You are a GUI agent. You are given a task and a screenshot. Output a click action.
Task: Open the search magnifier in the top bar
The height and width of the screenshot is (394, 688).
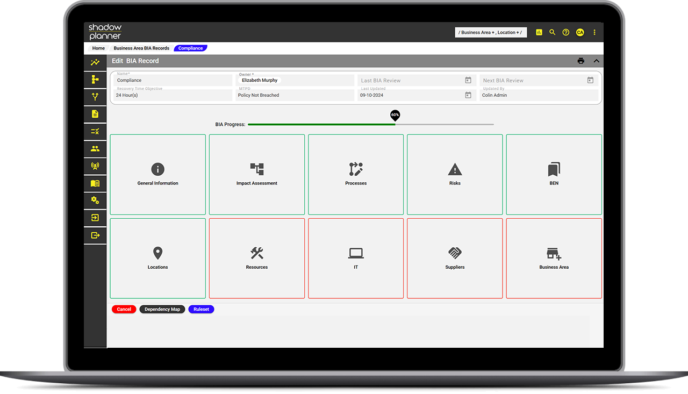(552, 32)
